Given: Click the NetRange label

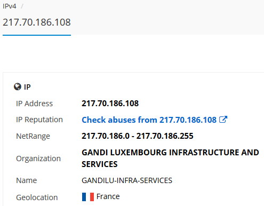Looking at the screenshot, I should 33,136.
